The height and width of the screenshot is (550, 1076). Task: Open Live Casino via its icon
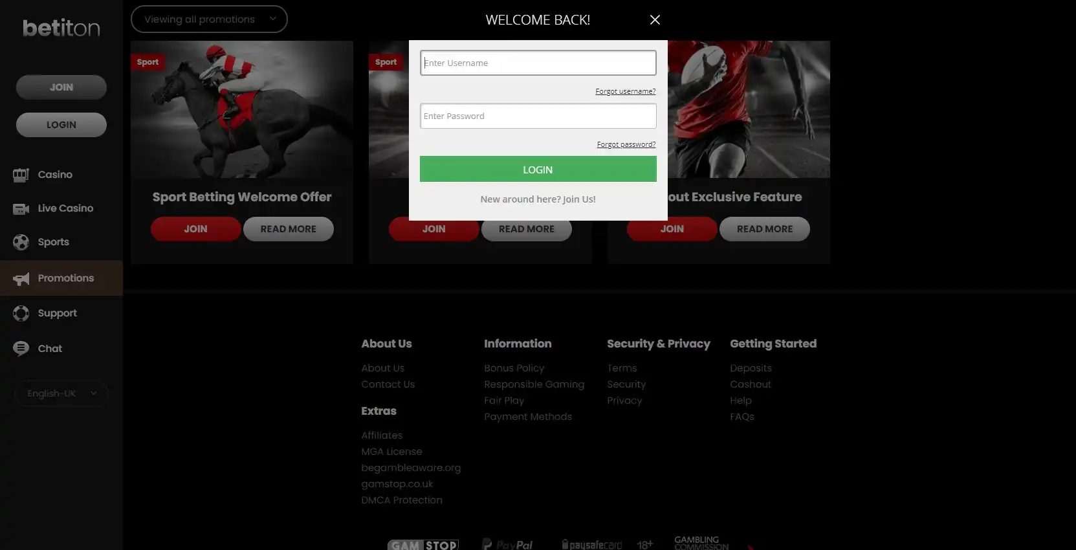tap(21, 208)
